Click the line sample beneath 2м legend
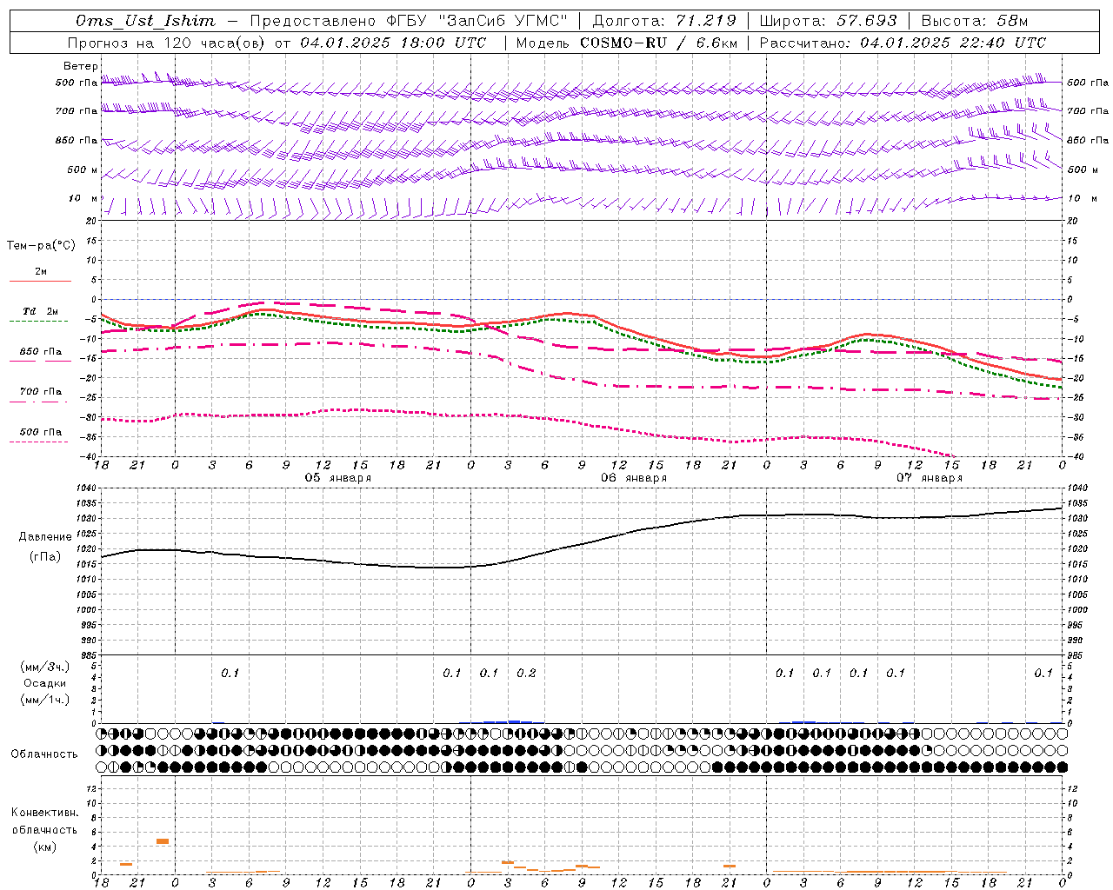This screenshot has width=1113, height=890. tap(40, 281)
